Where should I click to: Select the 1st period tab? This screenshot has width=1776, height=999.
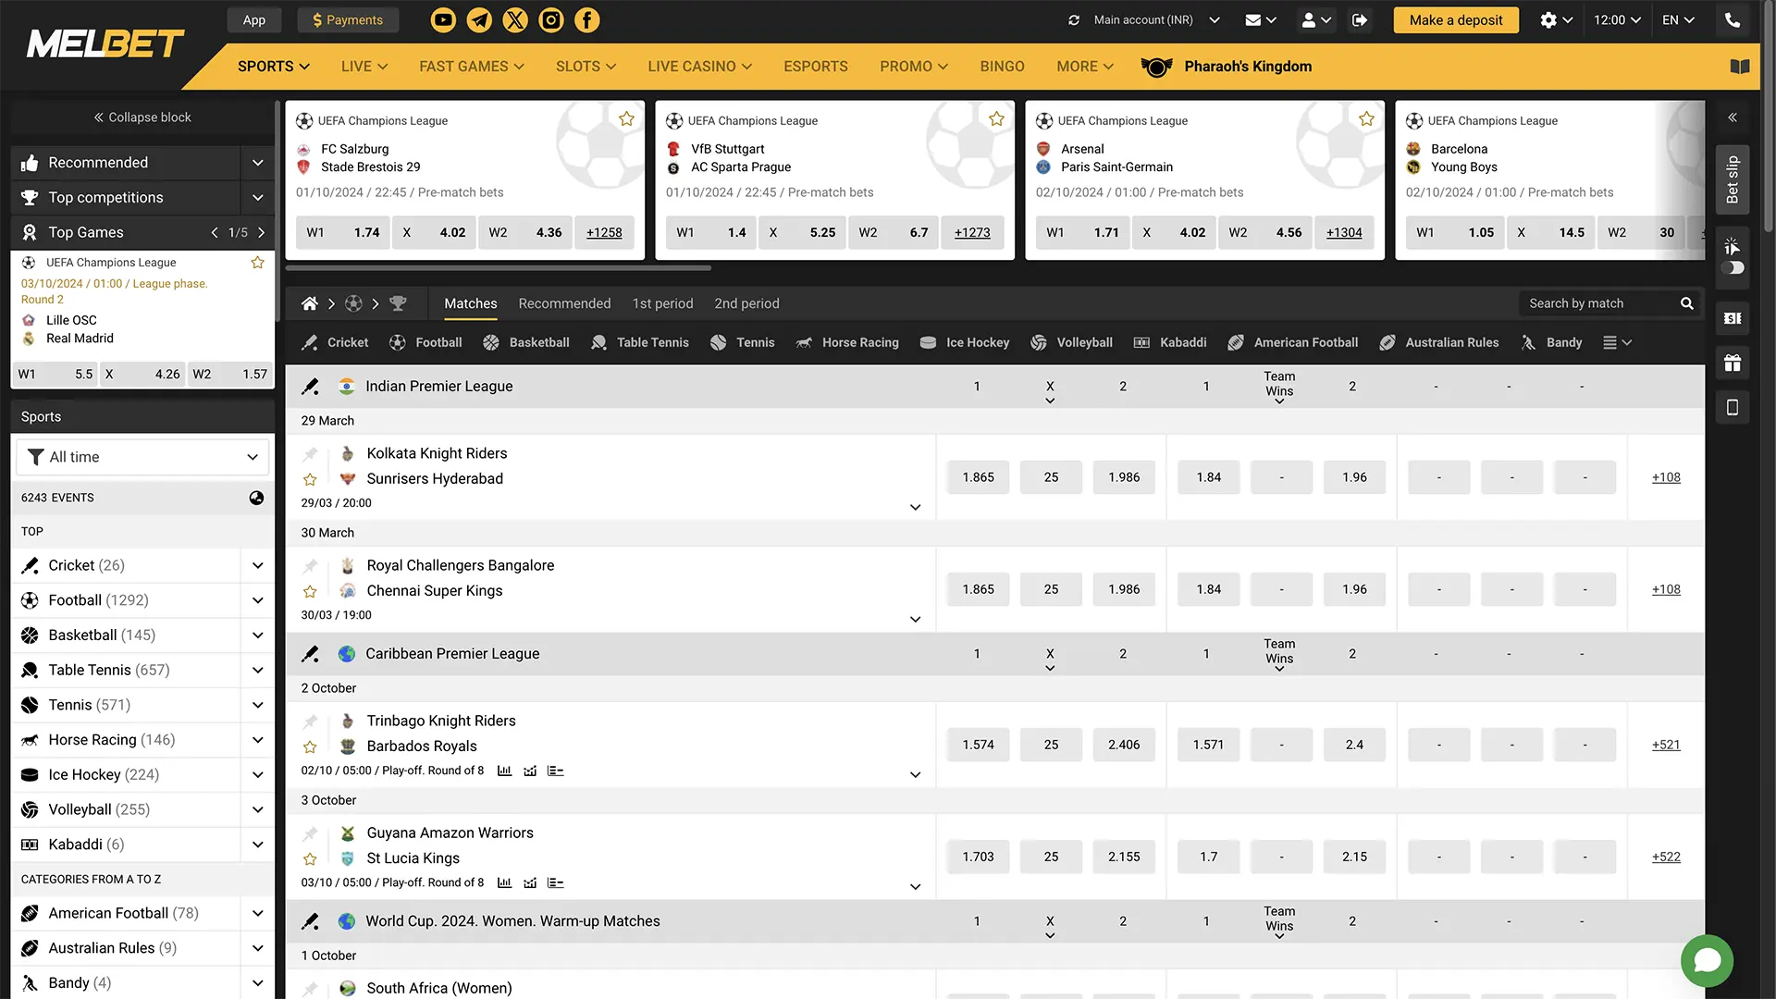[662, 302]
